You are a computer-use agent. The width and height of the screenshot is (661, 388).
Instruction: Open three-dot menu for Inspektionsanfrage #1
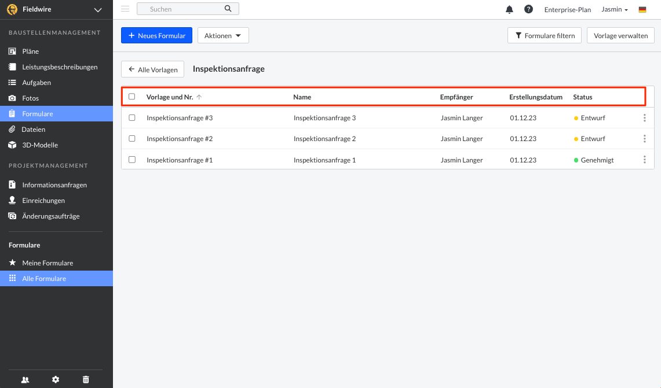click(644, 160)
